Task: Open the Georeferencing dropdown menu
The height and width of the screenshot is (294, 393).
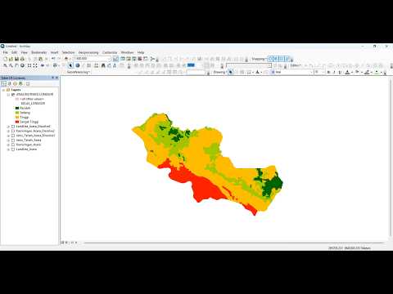Action: point(79,72)
